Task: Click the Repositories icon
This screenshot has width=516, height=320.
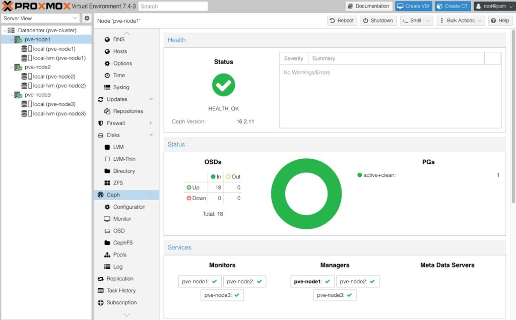Action: pos(107,111)
